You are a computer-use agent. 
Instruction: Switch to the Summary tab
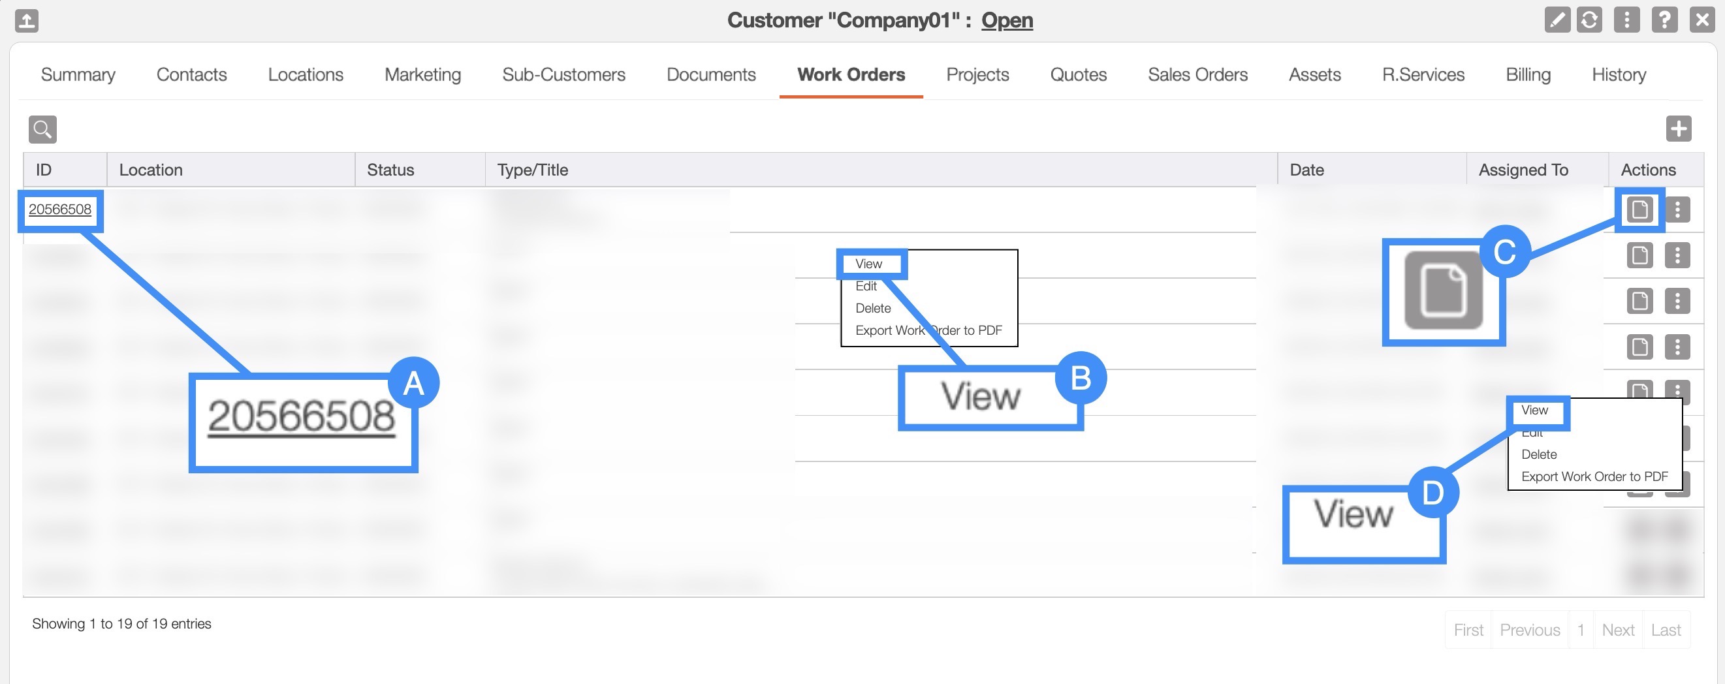pos(78,74)
